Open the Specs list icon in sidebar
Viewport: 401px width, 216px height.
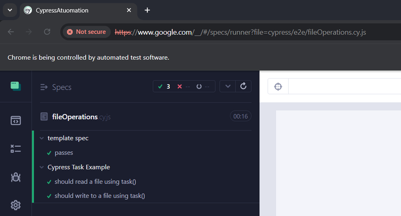(16, 120)
